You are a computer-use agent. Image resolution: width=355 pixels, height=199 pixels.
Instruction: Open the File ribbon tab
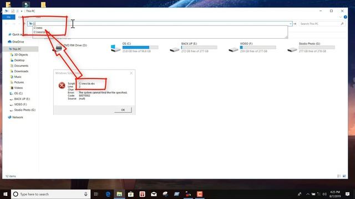(x=9, y=17)
